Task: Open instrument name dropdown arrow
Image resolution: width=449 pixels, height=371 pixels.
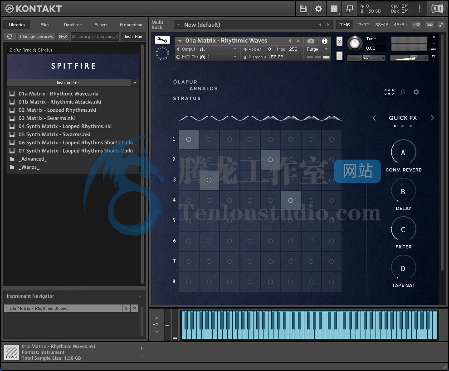Action: 180,41
